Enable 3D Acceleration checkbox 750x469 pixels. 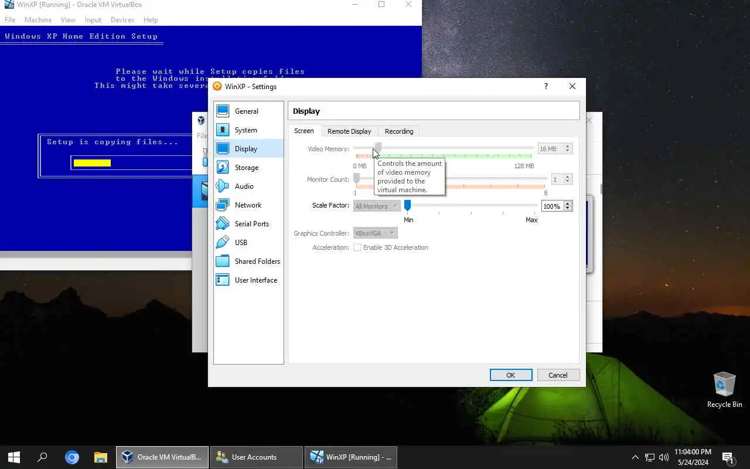(357, 247)
